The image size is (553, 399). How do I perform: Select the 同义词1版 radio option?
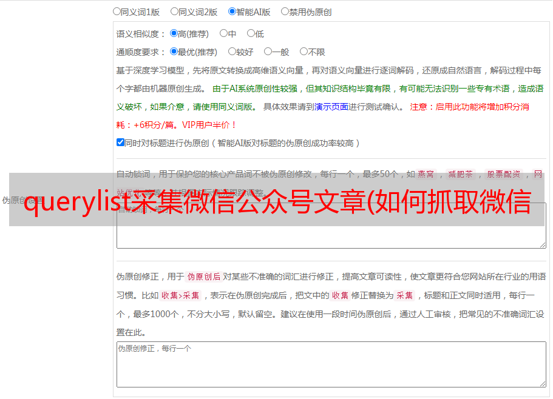pos(117,12)
